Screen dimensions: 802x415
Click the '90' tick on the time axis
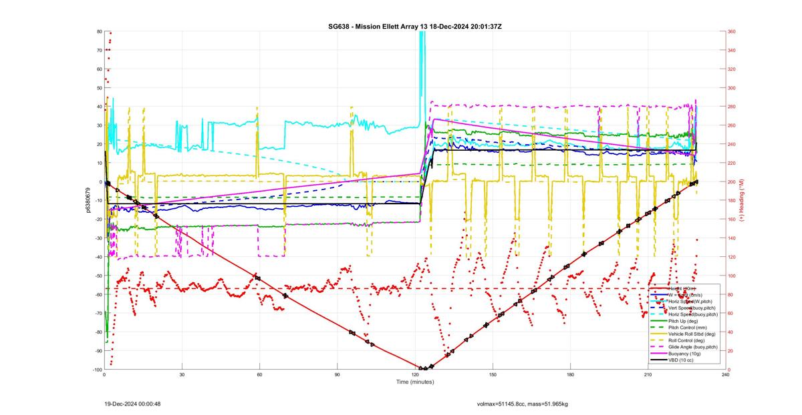point(338,375)
